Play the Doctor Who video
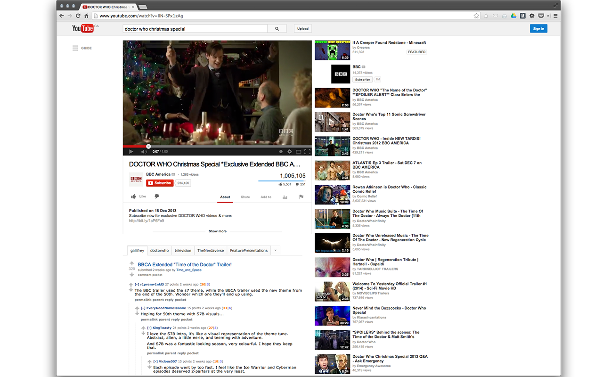The height and width of the screenshot is (377, 603). 131,152
